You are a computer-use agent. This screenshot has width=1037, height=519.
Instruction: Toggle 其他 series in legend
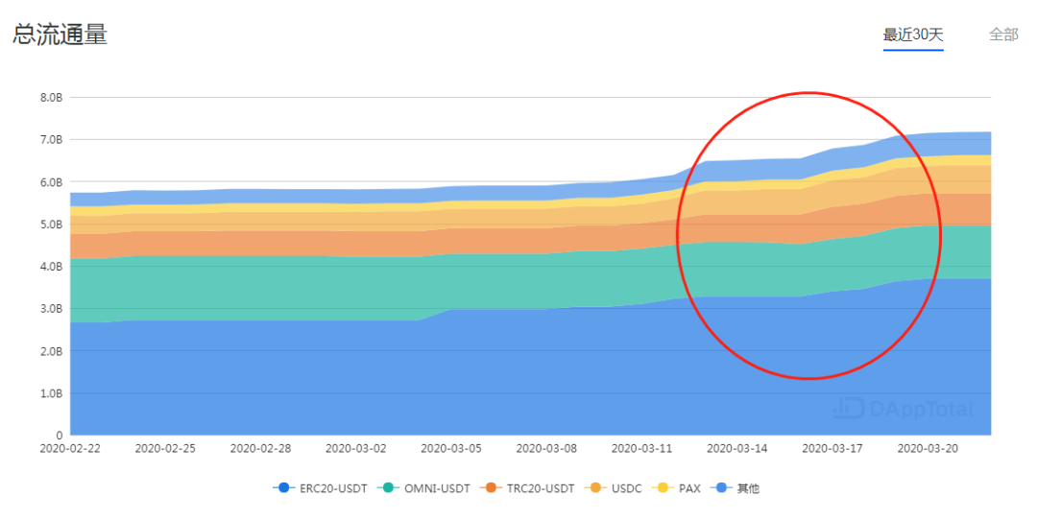[735, 488]
